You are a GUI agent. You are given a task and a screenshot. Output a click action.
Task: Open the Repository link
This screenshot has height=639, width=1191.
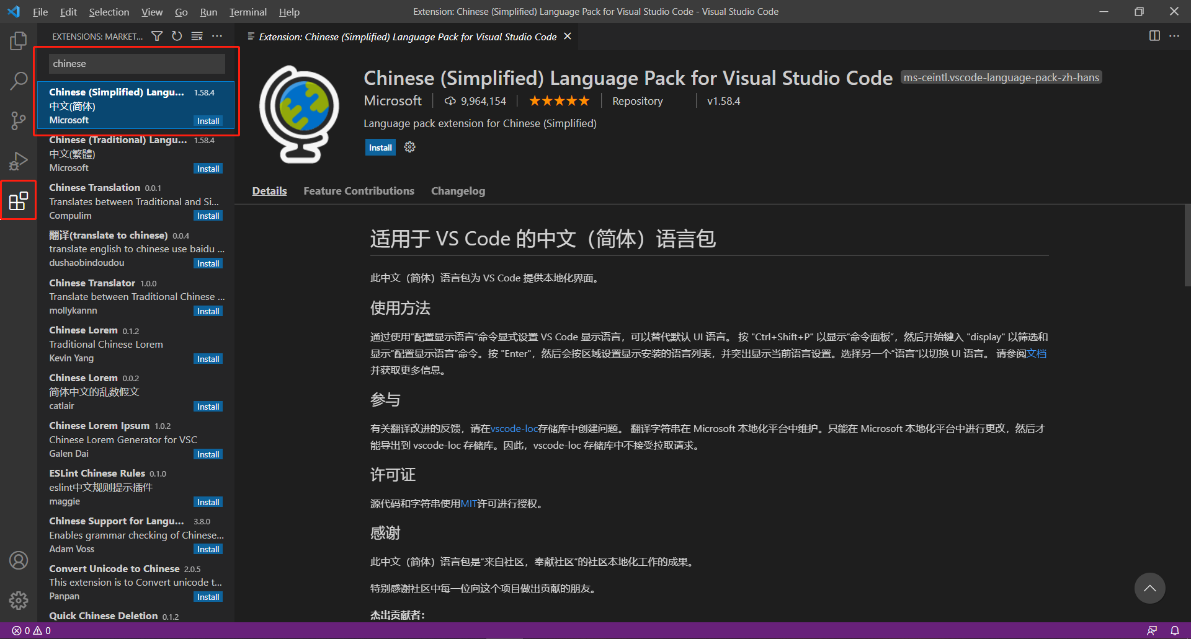coord(637,100)
